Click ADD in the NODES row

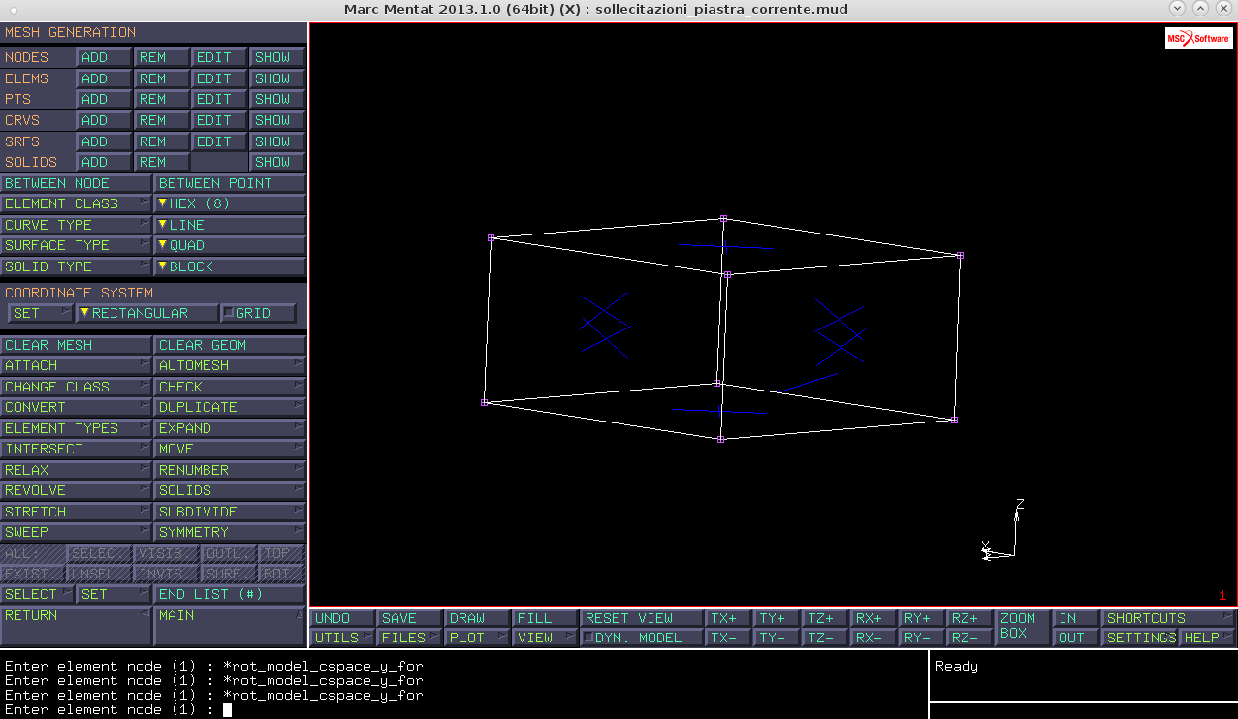pos(104,57)
